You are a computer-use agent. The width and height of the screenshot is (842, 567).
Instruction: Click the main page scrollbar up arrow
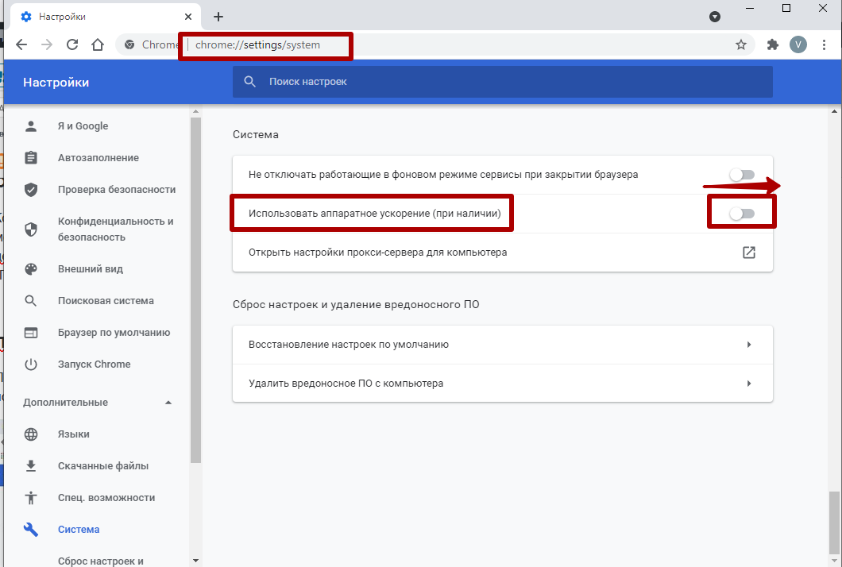pos(834,112)
